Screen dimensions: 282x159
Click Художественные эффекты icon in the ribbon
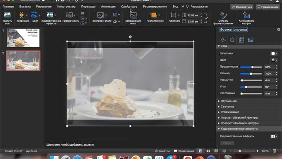pos(50,15)
